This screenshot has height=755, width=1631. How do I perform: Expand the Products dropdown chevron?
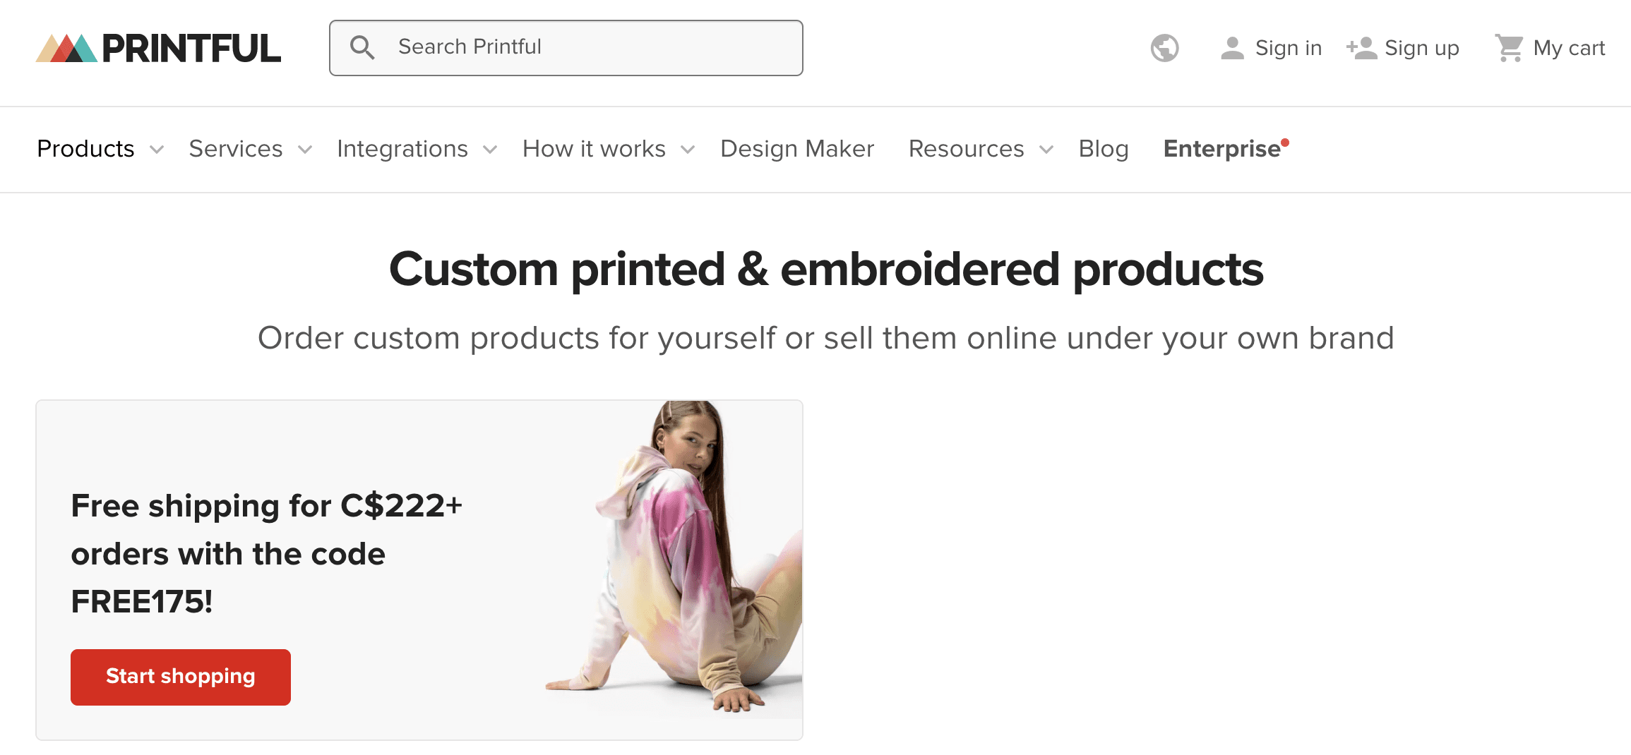tap(157, 150)
